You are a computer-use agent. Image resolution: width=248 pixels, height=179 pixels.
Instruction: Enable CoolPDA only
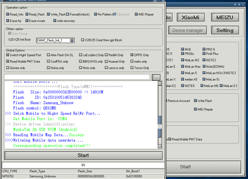[x=48, y=61]
